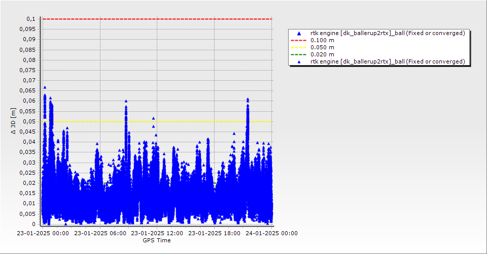Click the '24-01-2025 00:00' x-axis label
The width and height of the screenshot is (487, 254).
tap(271, 233)
